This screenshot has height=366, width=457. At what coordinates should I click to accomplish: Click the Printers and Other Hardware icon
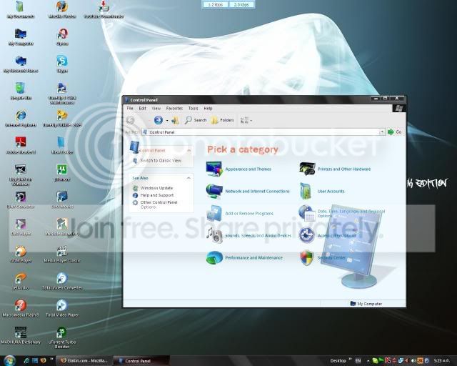(307, 169)
